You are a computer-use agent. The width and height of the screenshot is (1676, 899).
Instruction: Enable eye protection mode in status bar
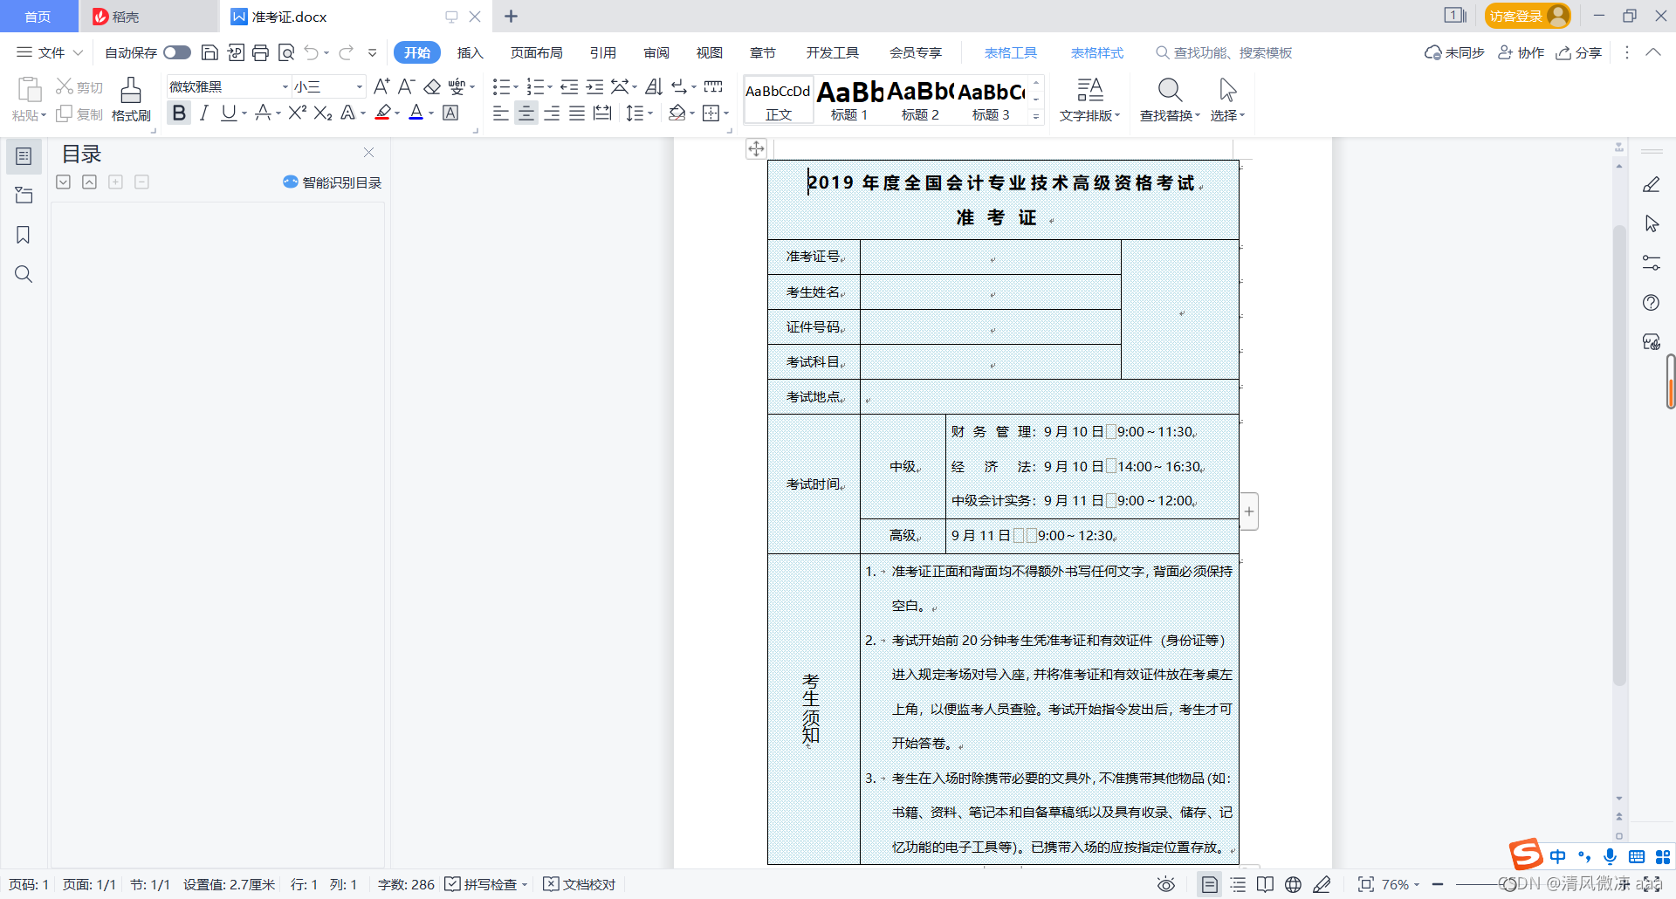point(1165,884)
